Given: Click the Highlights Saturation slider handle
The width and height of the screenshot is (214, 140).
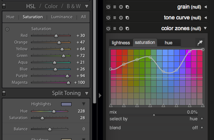Looking at the screenshot, I should [42, 118].
